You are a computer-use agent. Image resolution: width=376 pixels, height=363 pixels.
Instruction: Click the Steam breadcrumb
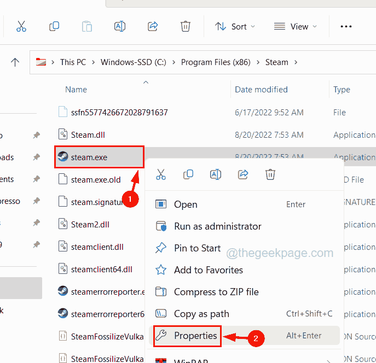[276, 62]
